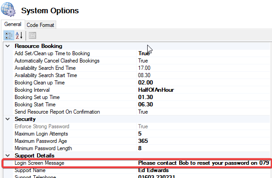Select the Booking Interval HalfOfAnHour value
This screenshot has height=178, width=272.
(156, 90)
